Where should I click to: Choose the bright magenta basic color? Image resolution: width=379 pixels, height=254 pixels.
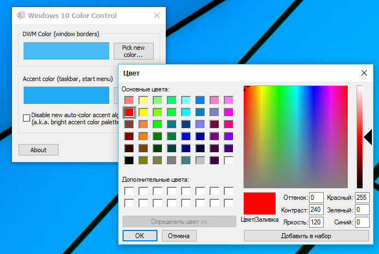click(x=229, y=112)
